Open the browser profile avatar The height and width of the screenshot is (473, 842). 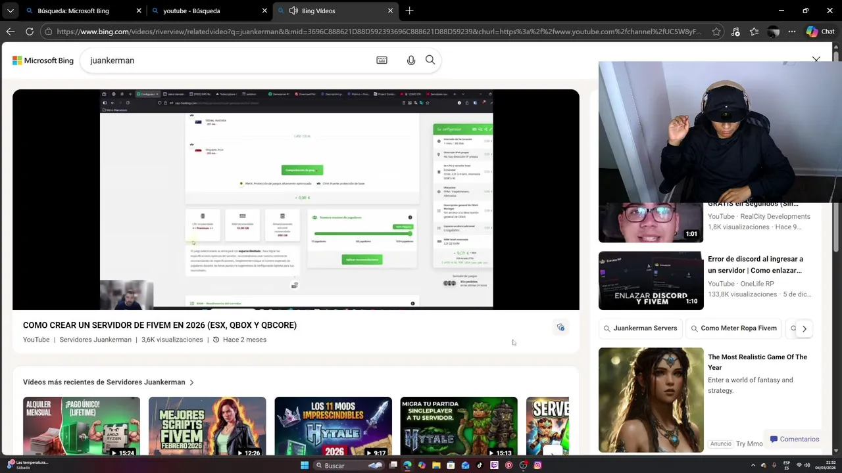pyautogui.click(x=774, y=32)
